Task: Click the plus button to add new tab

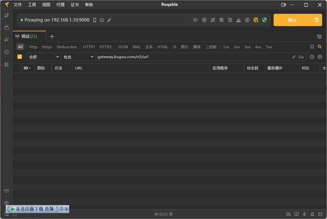Action: pos(52,37)
